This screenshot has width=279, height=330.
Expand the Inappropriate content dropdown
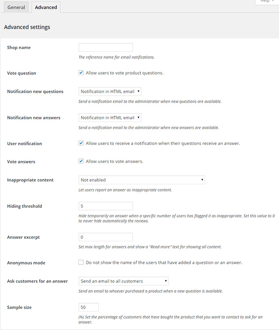(x=142, y=180)
